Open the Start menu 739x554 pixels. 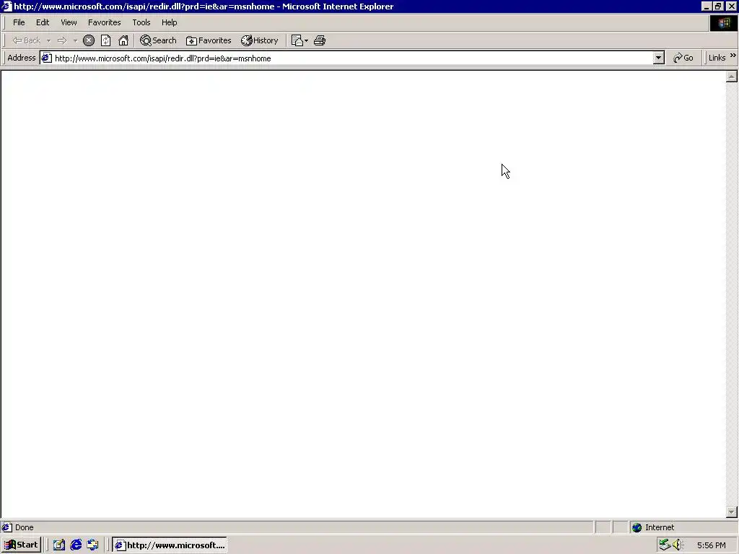[x=21, y=545]
